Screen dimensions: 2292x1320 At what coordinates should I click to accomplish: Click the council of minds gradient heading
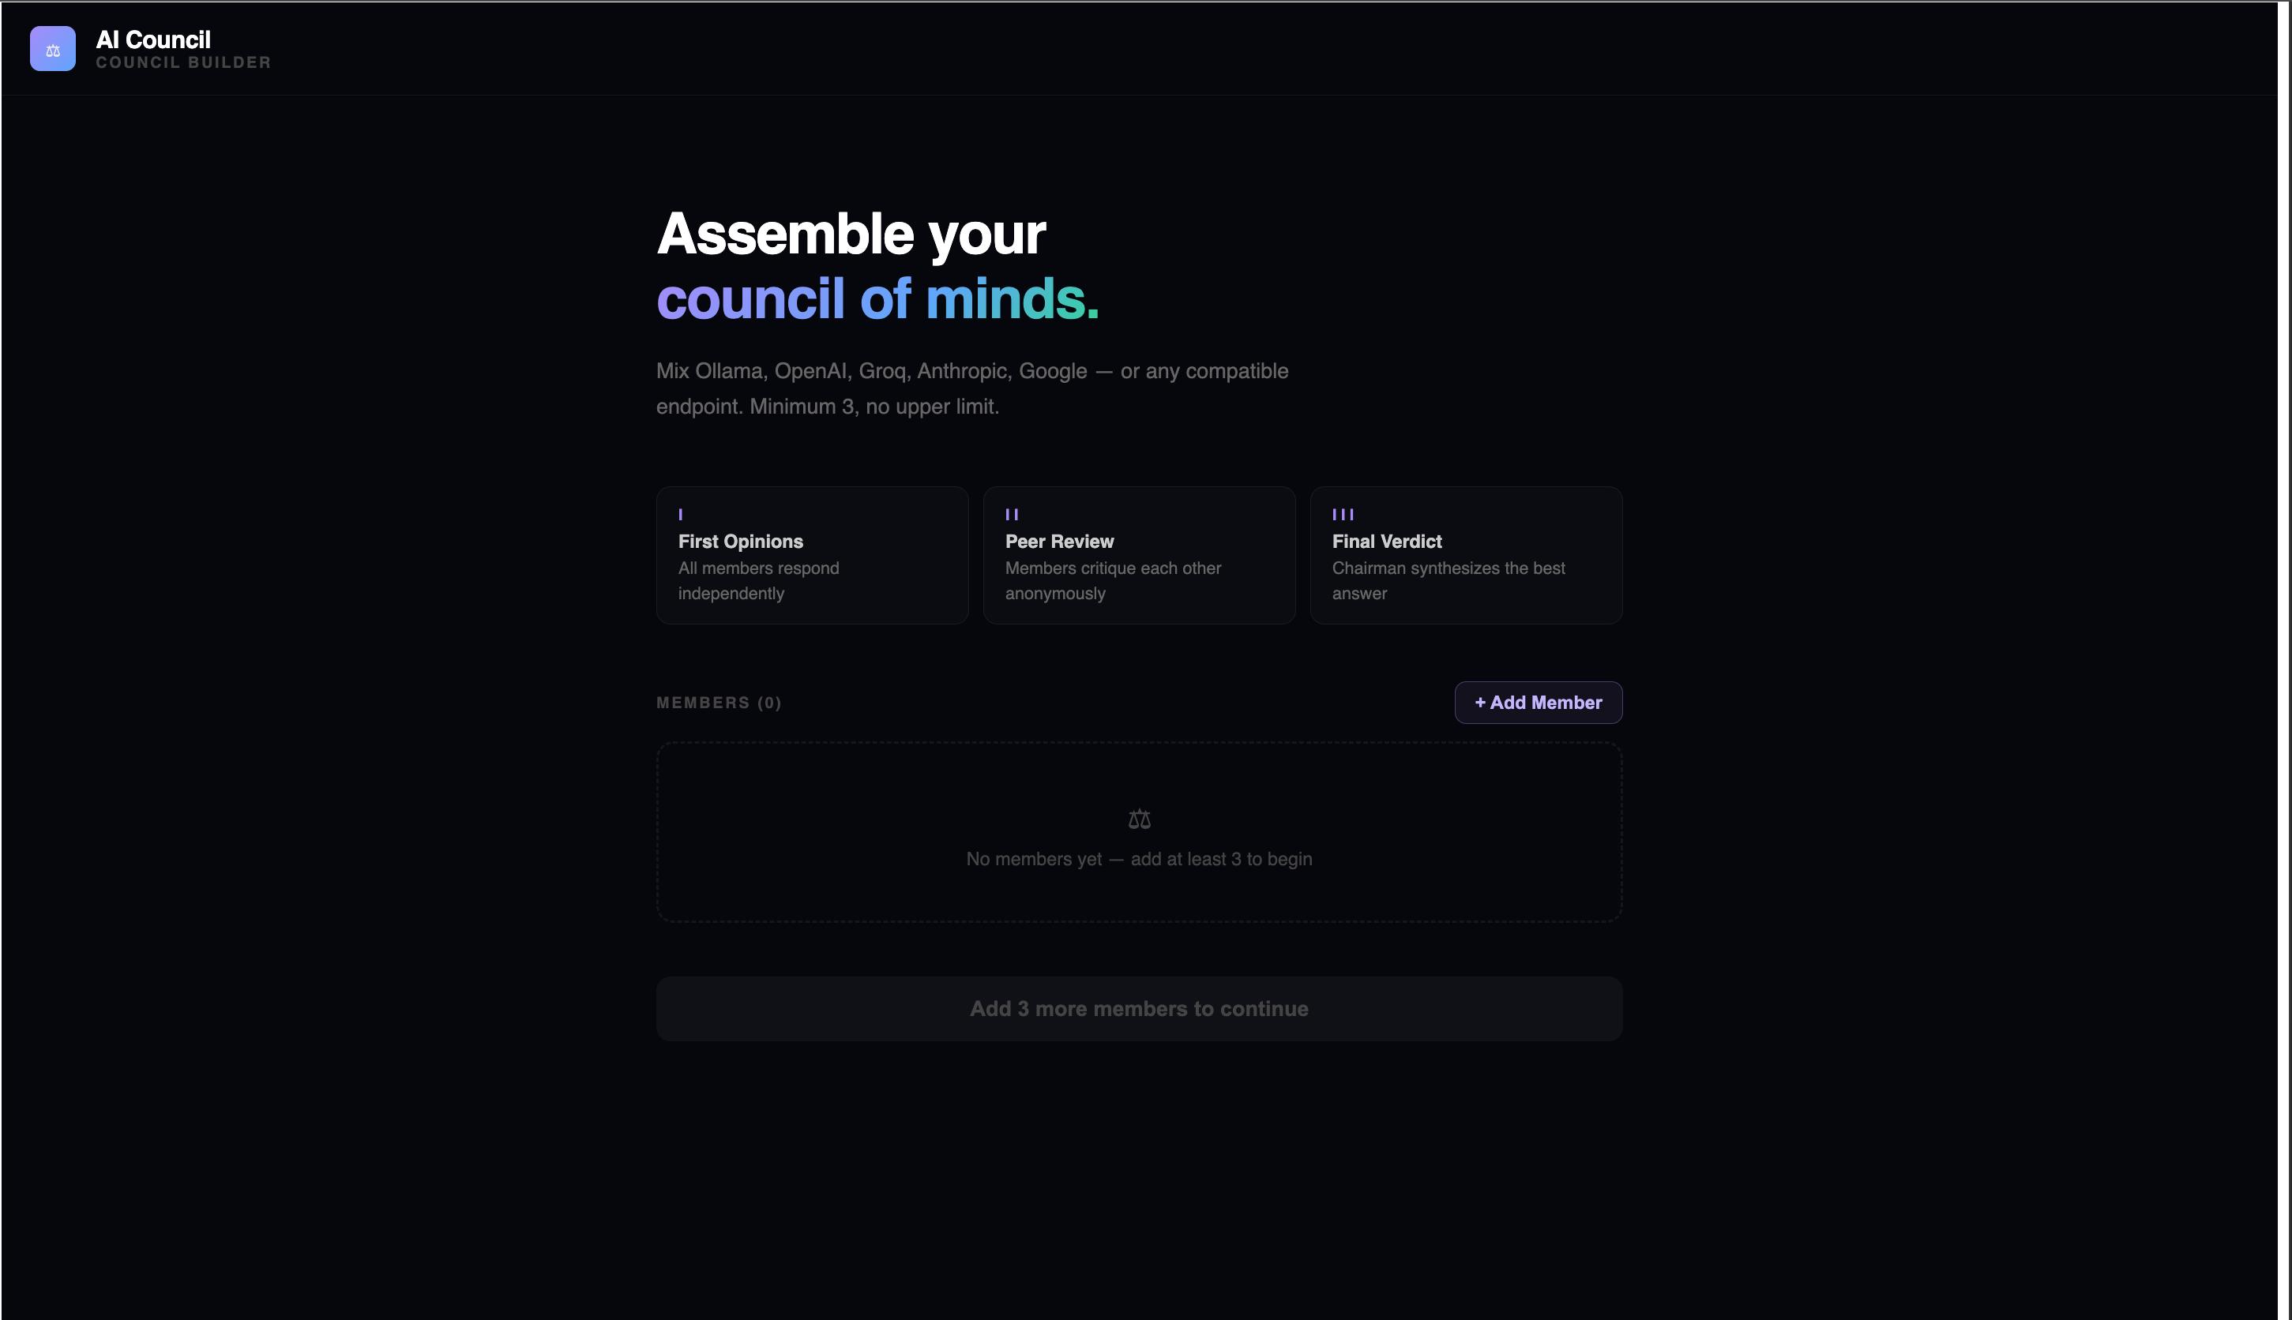[878, 298]
